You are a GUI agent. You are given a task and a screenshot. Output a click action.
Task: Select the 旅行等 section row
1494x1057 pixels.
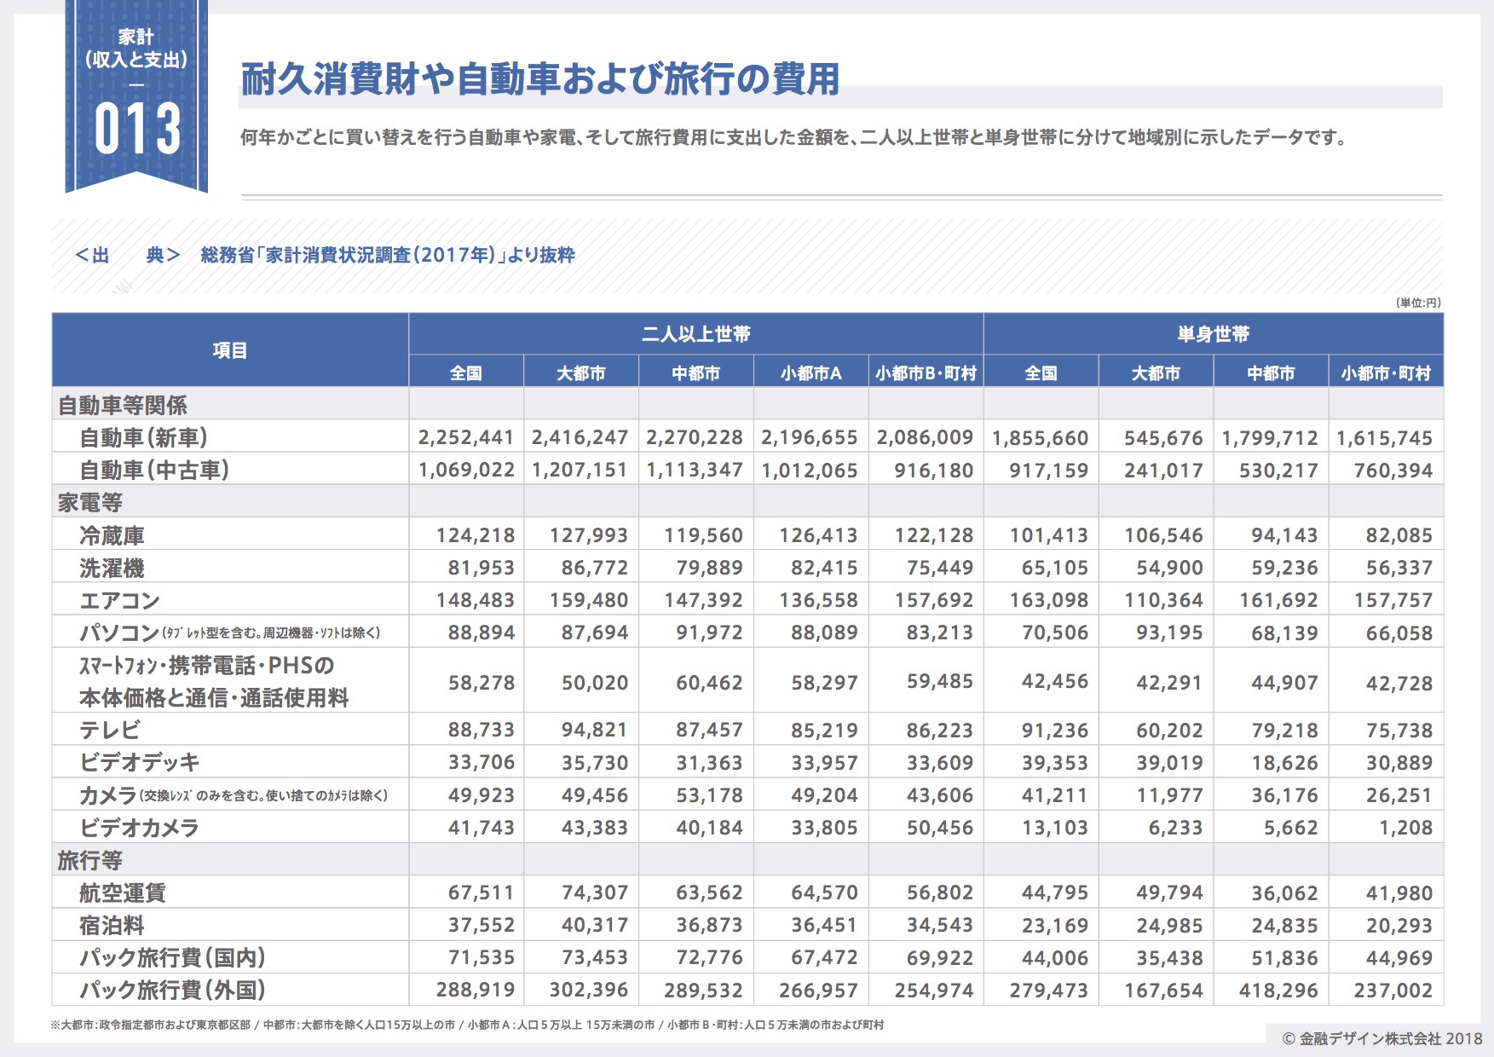coord(90,860)
